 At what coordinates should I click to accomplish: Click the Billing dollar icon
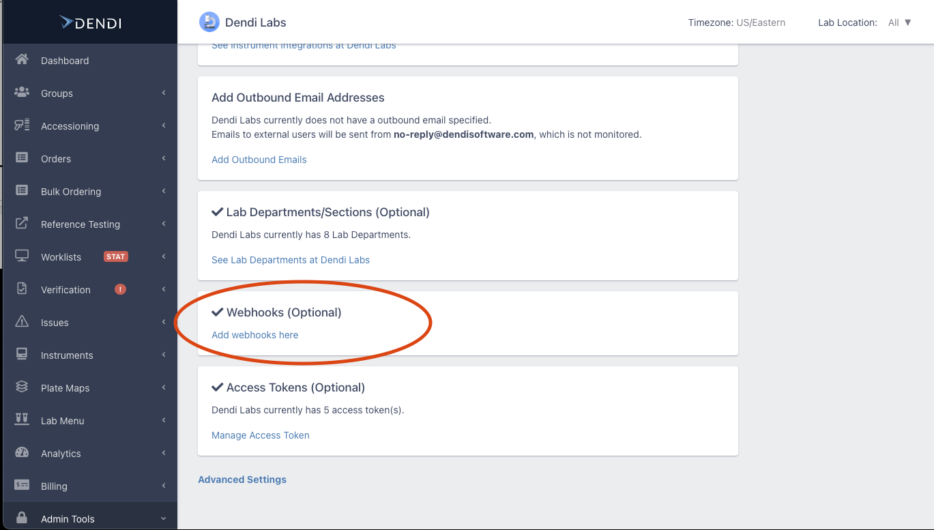click(21, 486)
